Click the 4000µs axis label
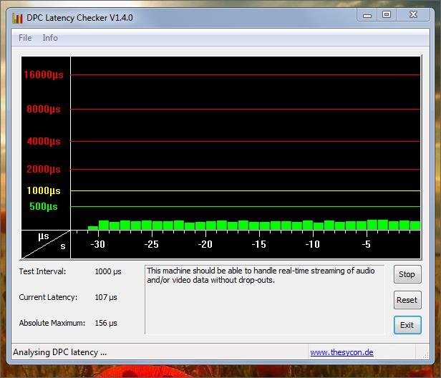The height and width of the screenshot is (378, 441). point(44,141)
